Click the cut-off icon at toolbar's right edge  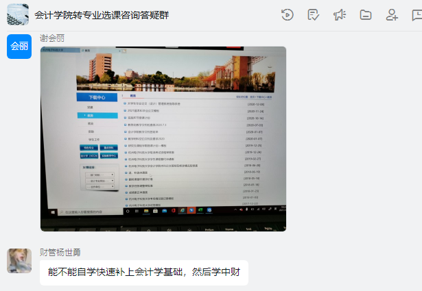[x=417, y=14]
